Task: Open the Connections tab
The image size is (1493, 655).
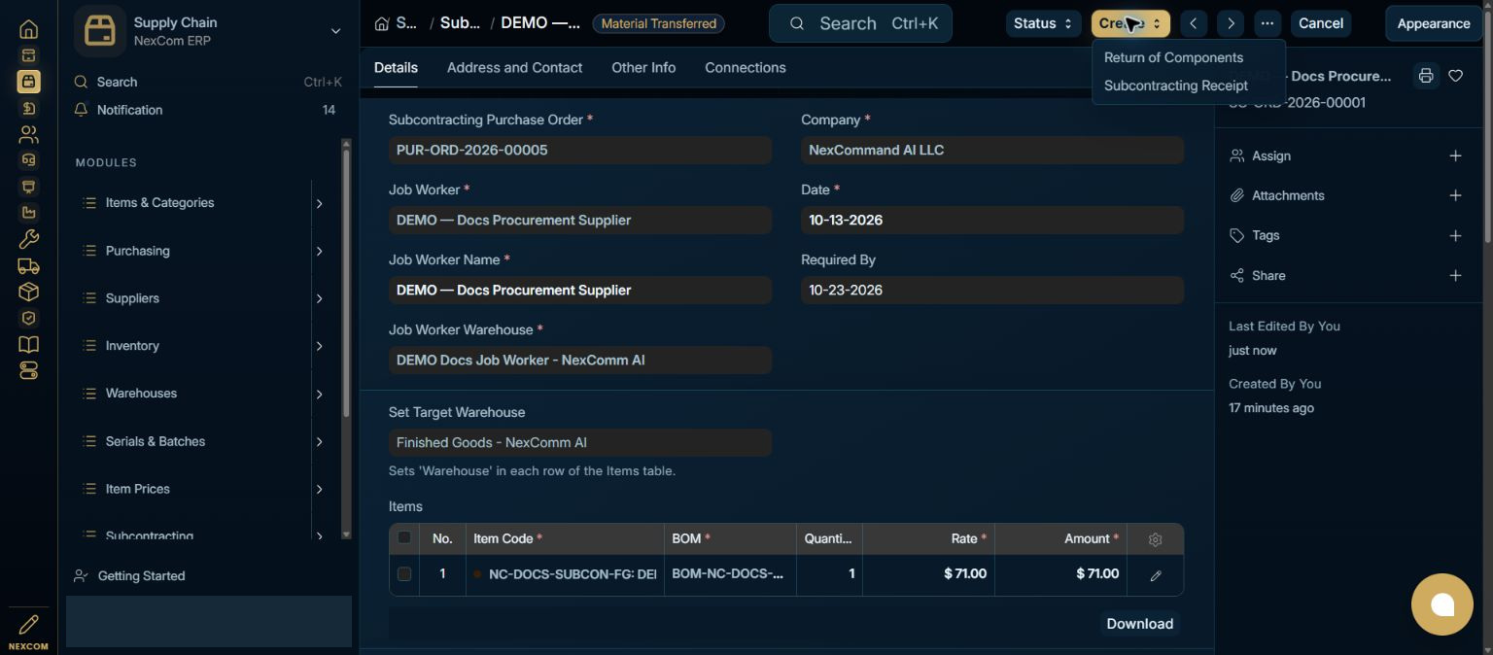Action: pos(746,68)
